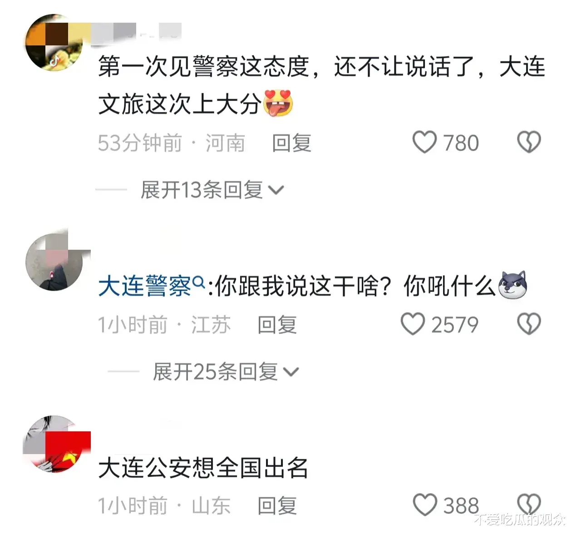The image size is (572, 534).
Task: Click search magnifier icon beside 大连警察
Action: [x=199, y=282]
